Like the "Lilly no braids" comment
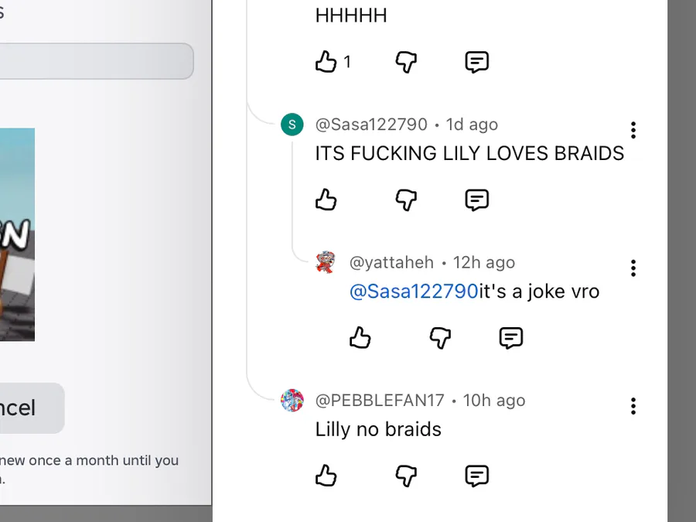The height and width of the screenshot is (522, 696). click(326, 476)
